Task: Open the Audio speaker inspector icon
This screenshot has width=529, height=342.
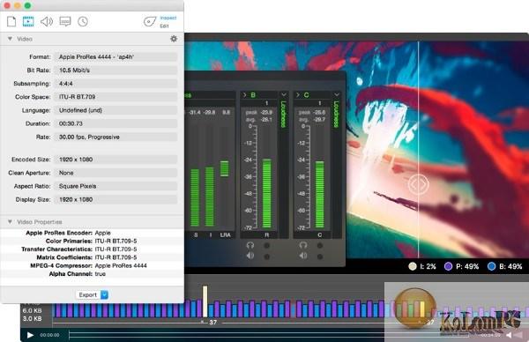Action: pyautogui.click(x=47, y=21)
